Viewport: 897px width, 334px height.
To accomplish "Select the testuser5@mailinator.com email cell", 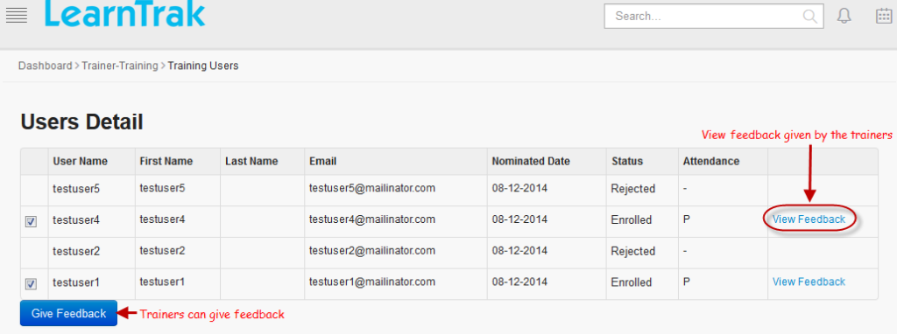I will click(x=372, y=187).
